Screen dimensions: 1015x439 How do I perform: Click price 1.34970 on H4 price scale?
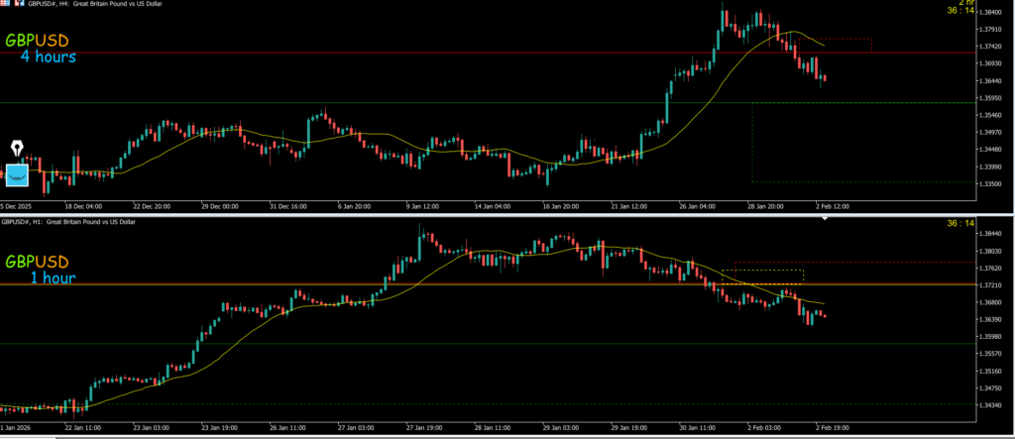991,133
